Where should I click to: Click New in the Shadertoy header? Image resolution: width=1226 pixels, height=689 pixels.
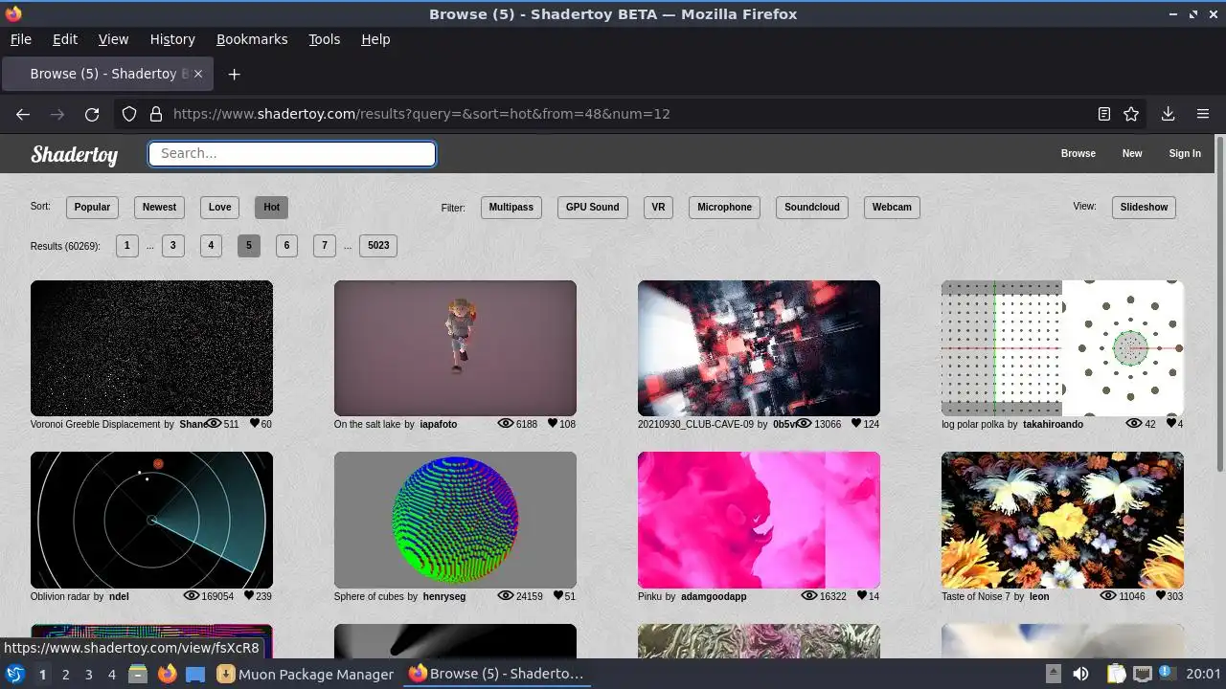pos(1132,153)
